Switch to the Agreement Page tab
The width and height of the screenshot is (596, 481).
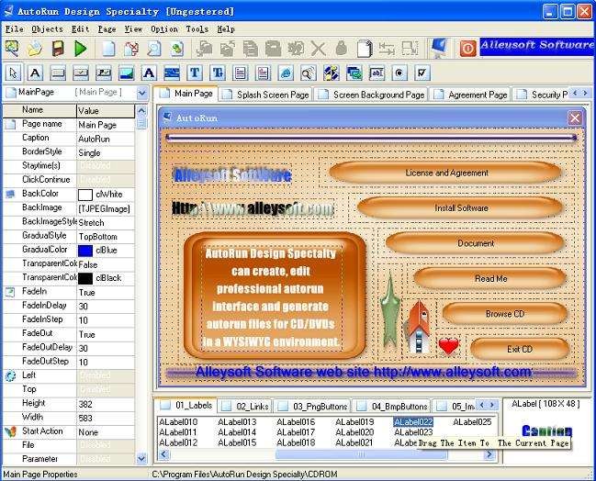(x=470, y=95)
